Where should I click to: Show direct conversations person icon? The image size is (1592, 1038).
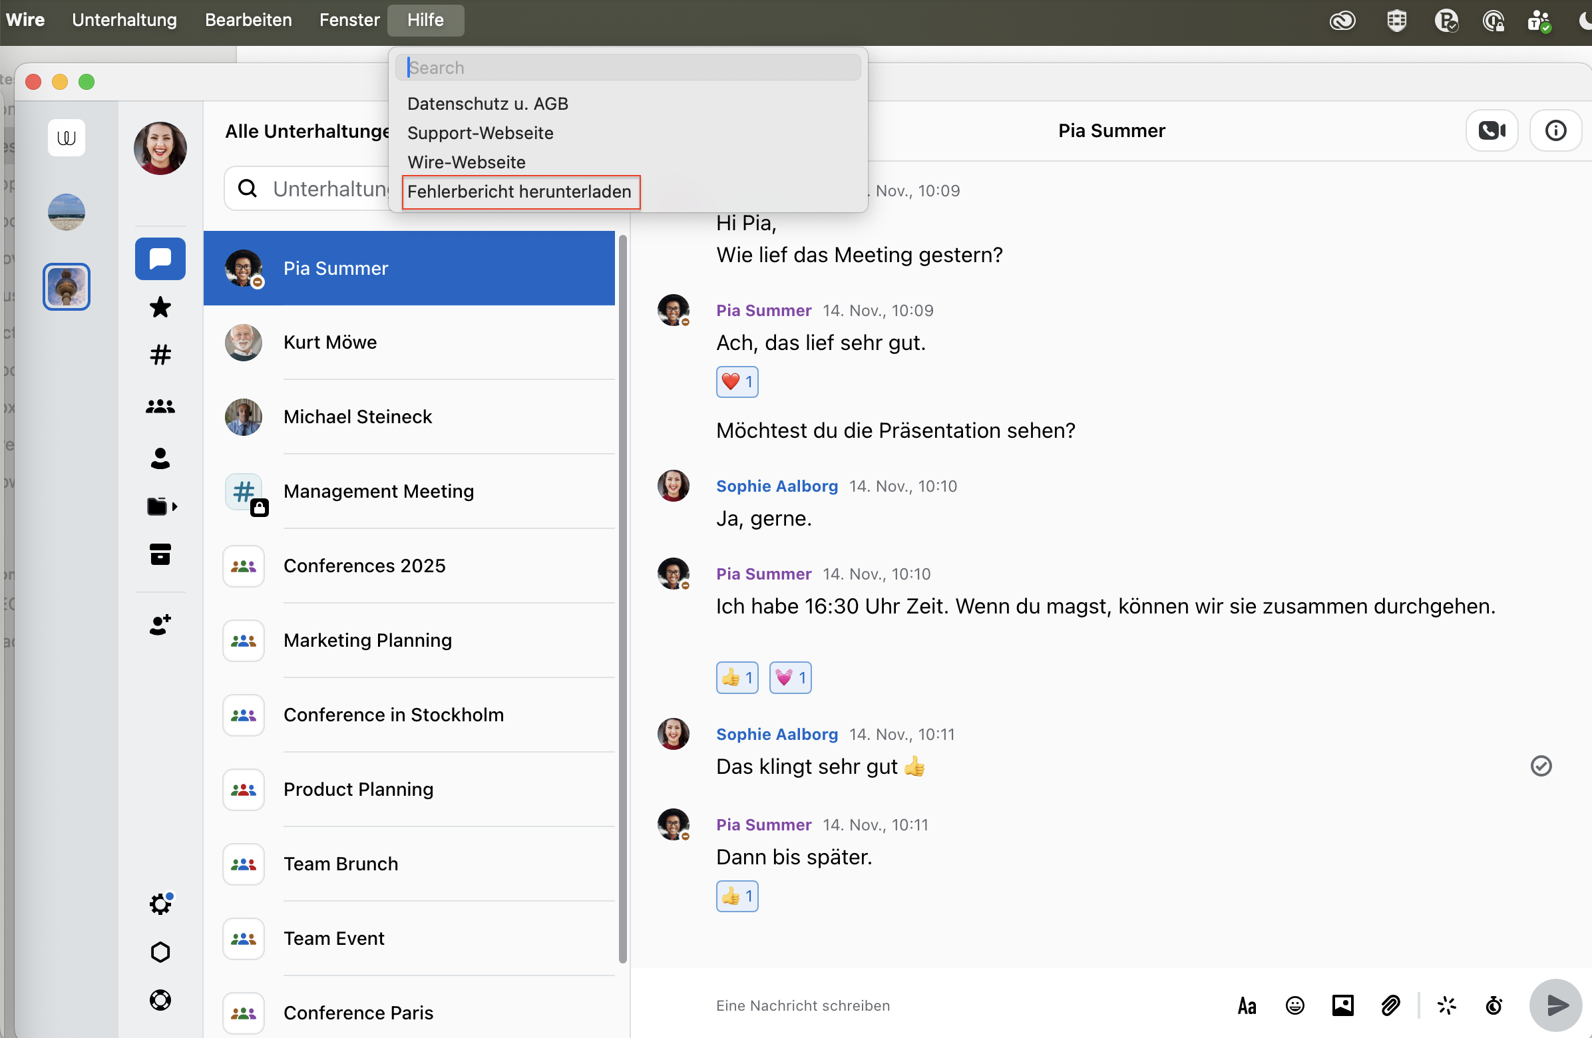[160, 458]
